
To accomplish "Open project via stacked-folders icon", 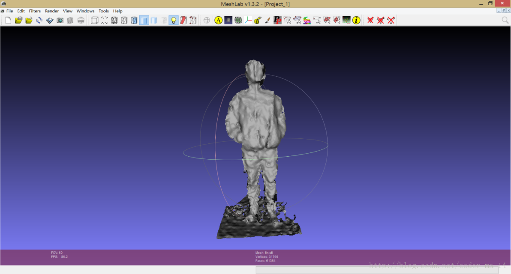I will pos(18,20).
